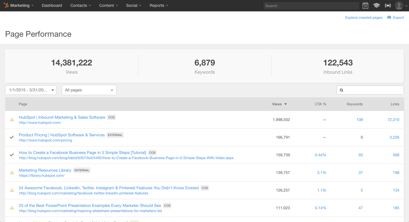This screenshot has width=409, height=222.
Task: Click the 122,543 Inbound Links total
Action: click(x=338, y=63)
